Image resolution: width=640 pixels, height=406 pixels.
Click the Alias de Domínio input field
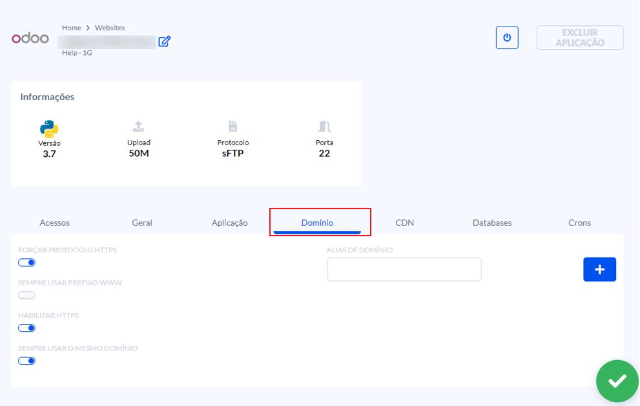click(404, 269)
